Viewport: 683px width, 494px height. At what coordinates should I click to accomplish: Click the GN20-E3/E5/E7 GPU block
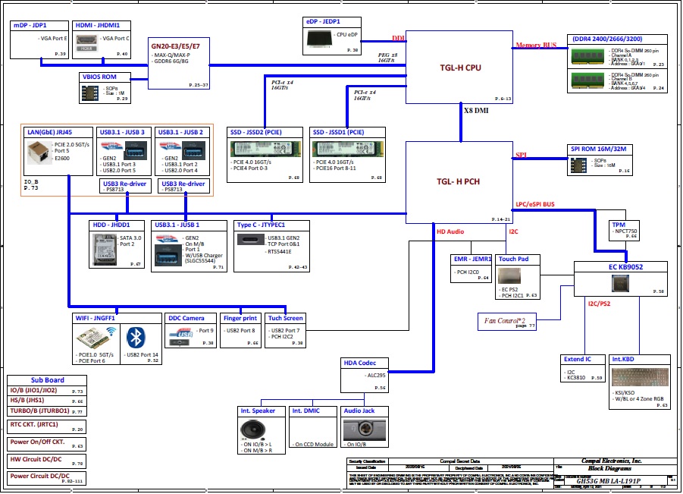click(179, 64)
